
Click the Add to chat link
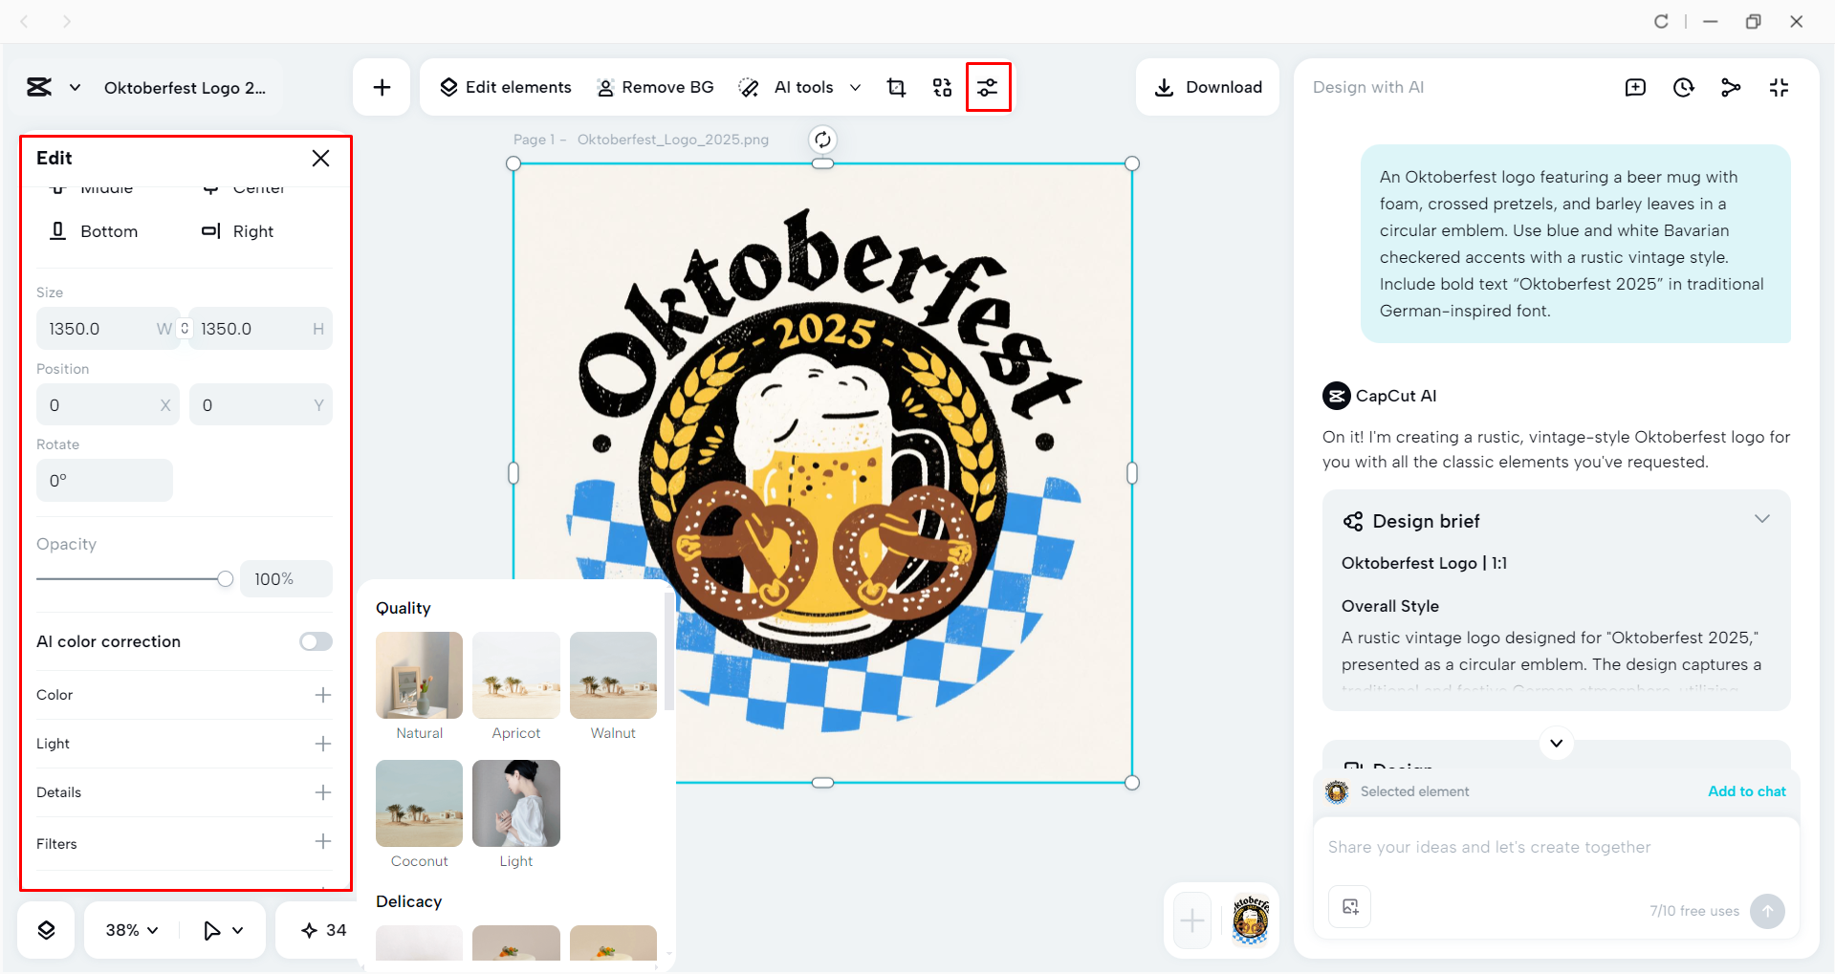[x=1747, y=791]
